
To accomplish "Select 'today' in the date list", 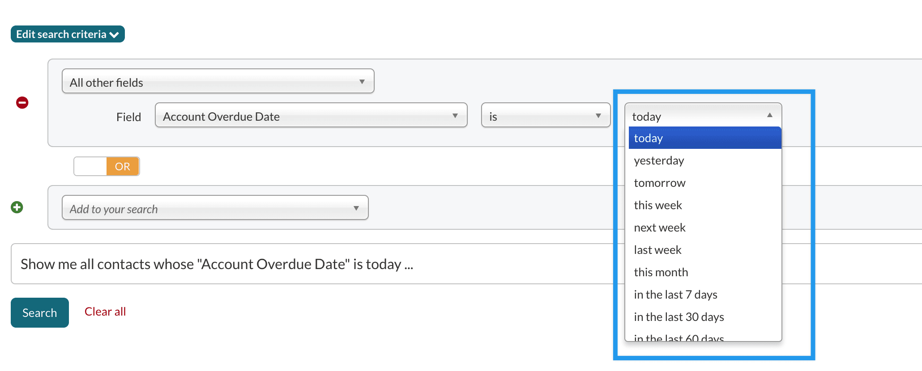I will click(x=704, y=138).
